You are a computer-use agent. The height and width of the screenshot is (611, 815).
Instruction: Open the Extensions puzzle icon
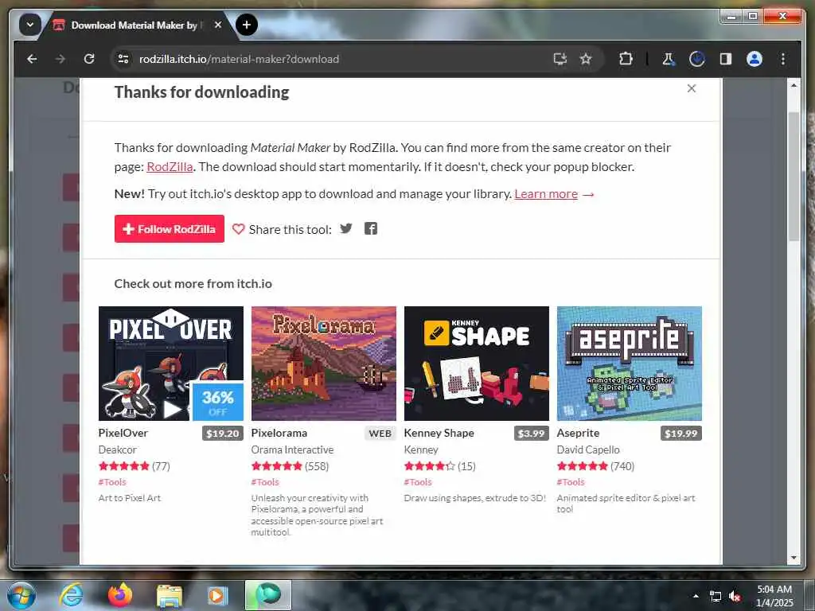point(626,59)
